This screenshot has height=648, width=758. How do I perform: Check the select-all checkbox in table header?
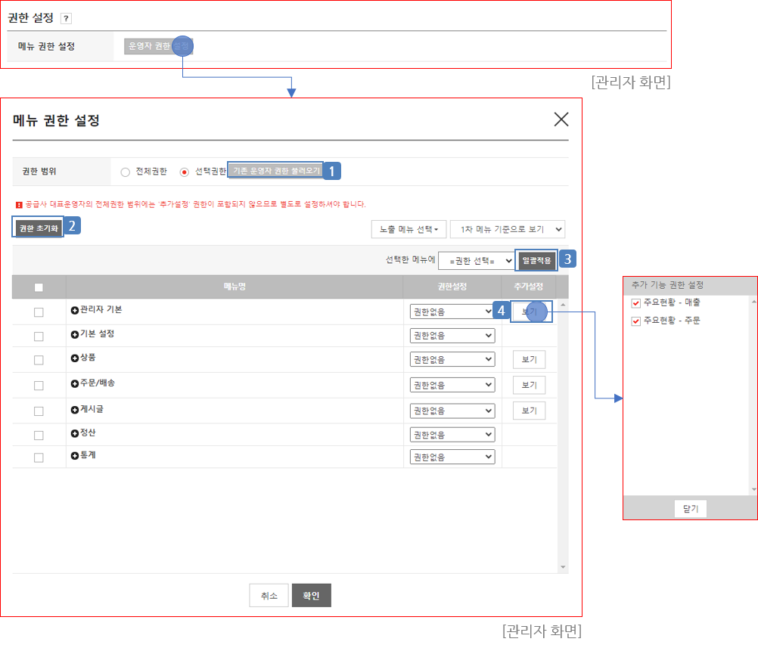pos(39,287)
